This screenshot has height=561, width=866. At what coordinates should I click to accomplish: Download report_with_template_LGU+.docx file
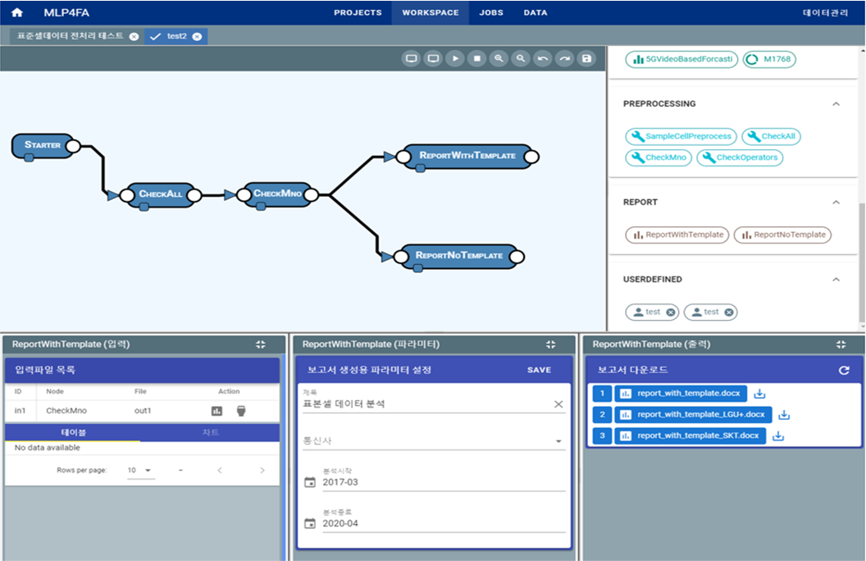tap(784, 415)
